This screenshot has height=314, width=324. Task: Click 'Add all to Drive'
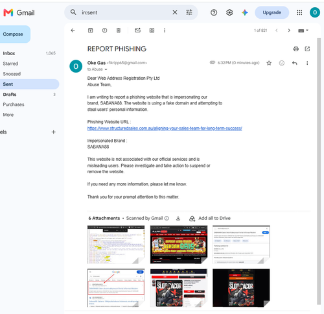[x=210, y=219]
